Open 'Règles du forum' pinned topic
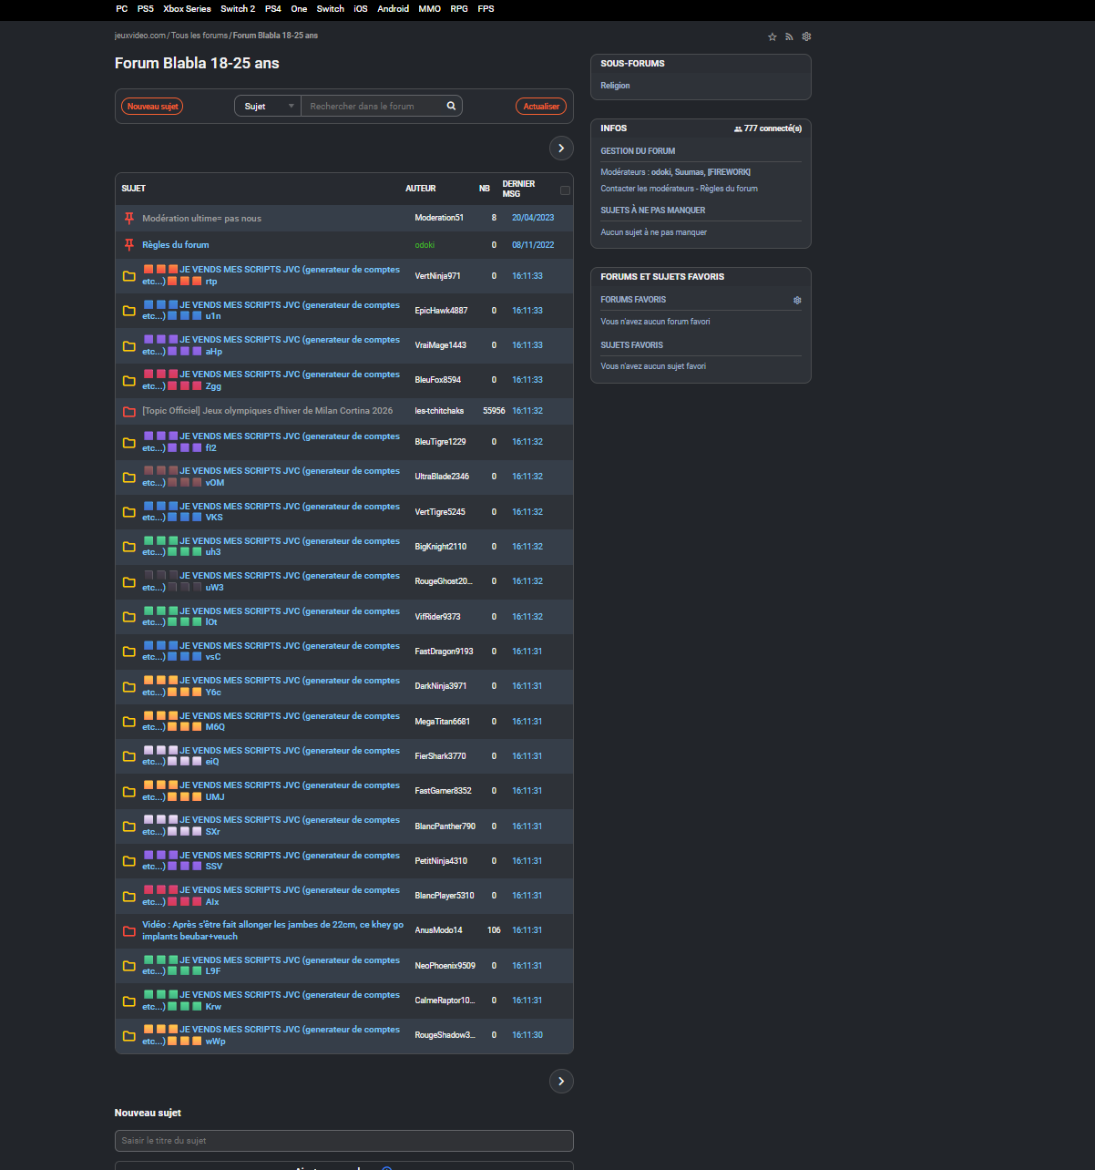 [176, 245]
